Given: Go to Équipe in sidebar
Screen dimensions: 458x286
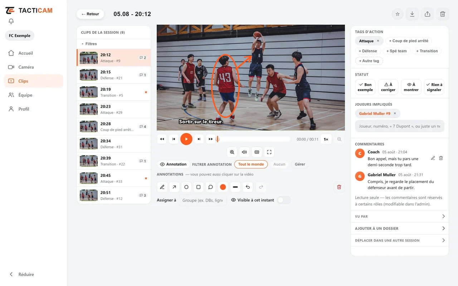Looking at the screenshot, I should point(34,95).
